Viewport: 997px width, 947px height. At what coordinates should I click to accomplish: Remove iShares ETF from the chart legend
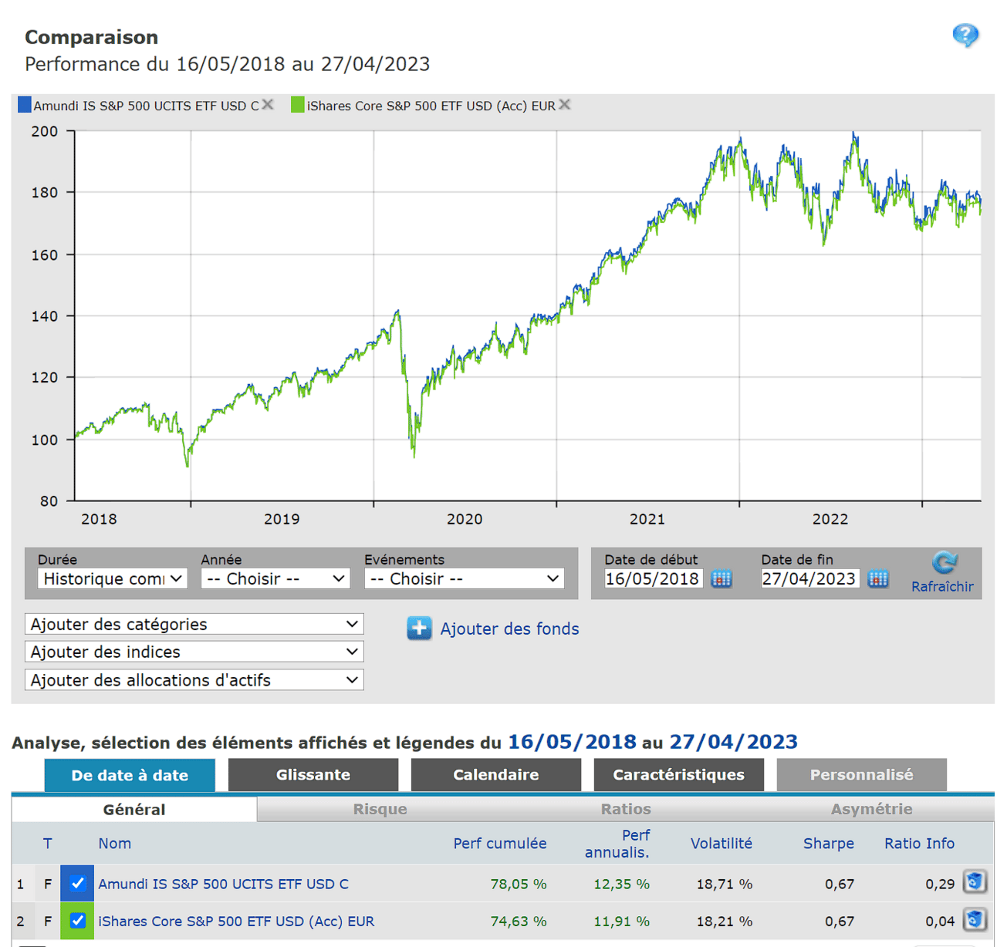(566, 103)
